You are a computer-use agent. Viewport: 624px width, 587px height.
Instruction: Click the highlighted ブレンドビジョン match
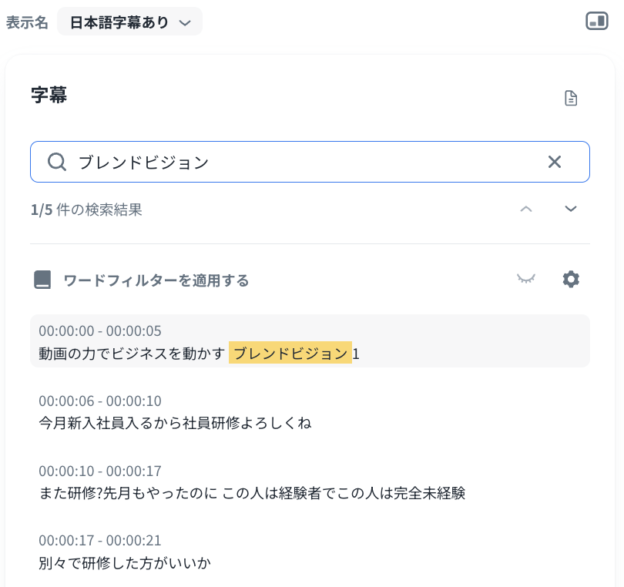[290, 353]
